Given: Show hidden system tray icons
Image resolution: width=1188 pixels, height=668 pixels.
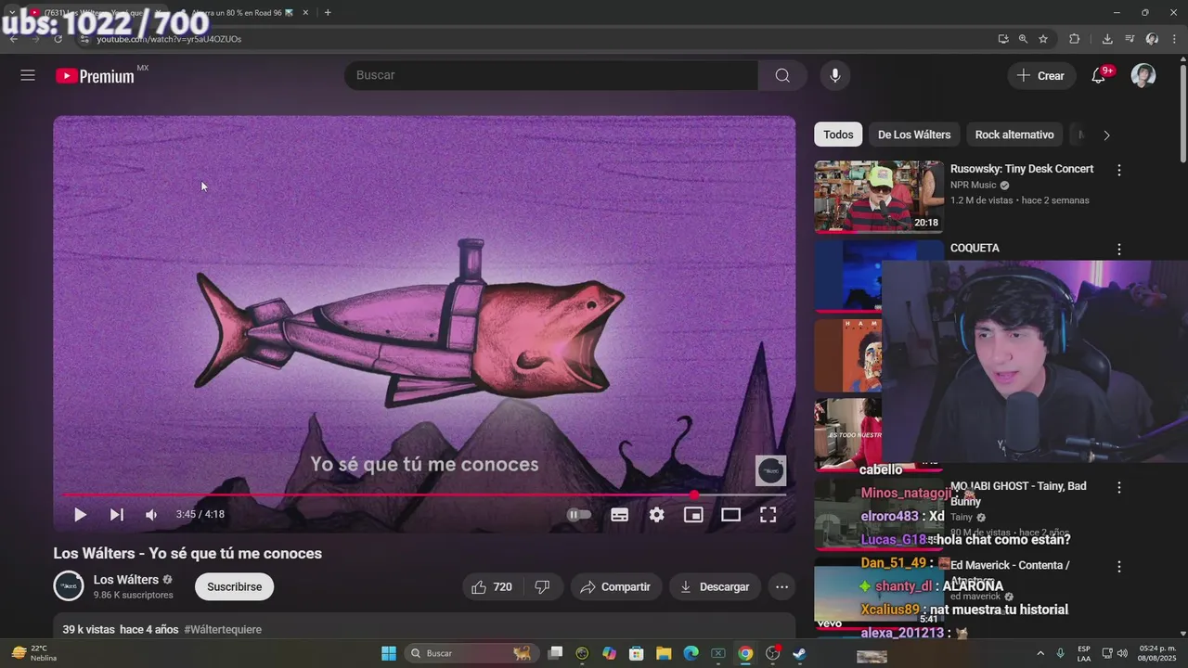Looking at the screenshot, I should 1039,653.
